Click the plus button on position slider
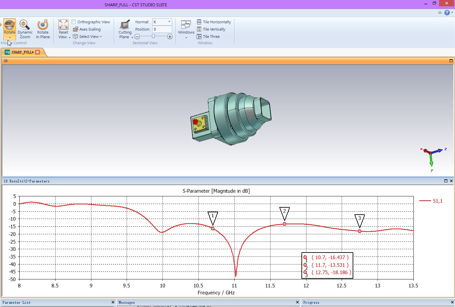Screen dimensions: 455x307 [170, 37]
